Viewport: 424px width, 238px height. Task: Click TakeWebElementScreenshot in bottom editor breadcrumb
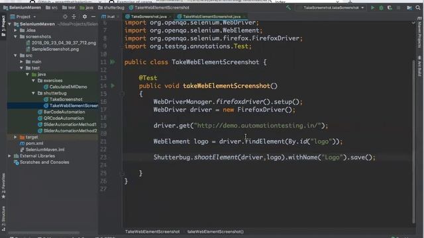point(152,231)
